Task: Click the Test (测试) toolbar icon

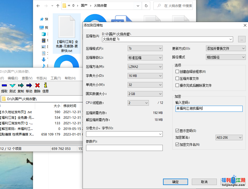Action: tap(13, 85)
